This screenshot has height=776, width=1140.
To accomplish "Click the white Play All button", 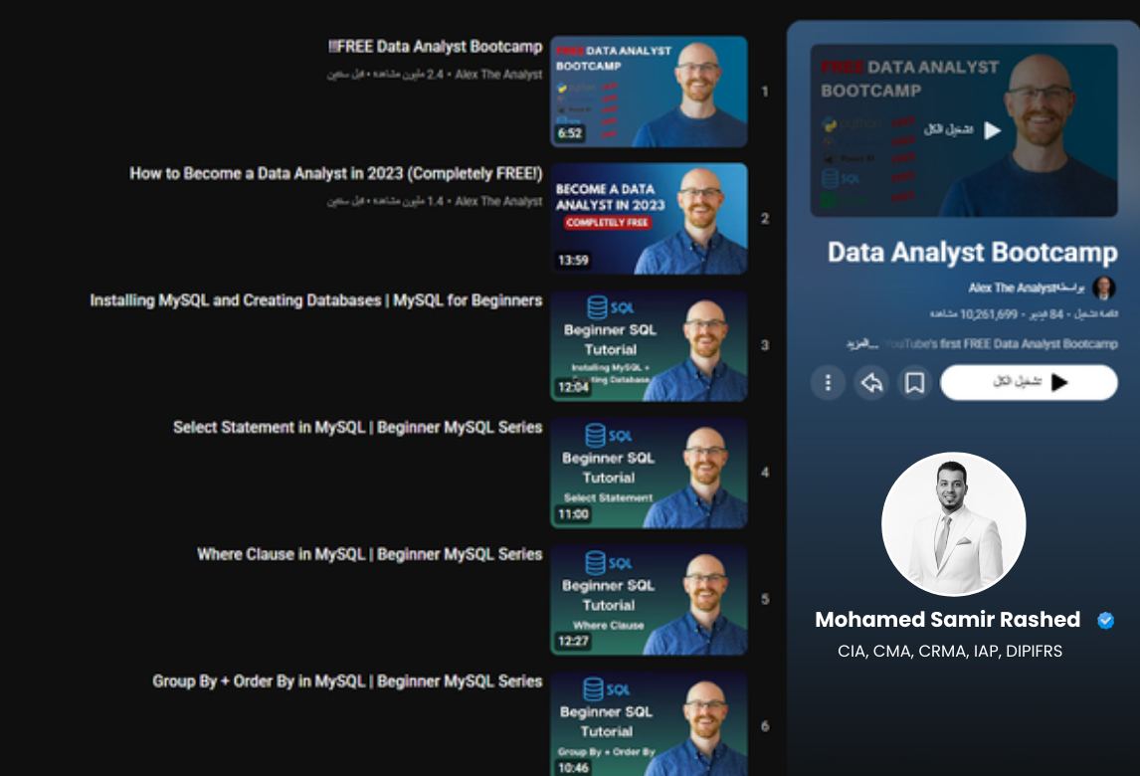I will point(1029,383).
